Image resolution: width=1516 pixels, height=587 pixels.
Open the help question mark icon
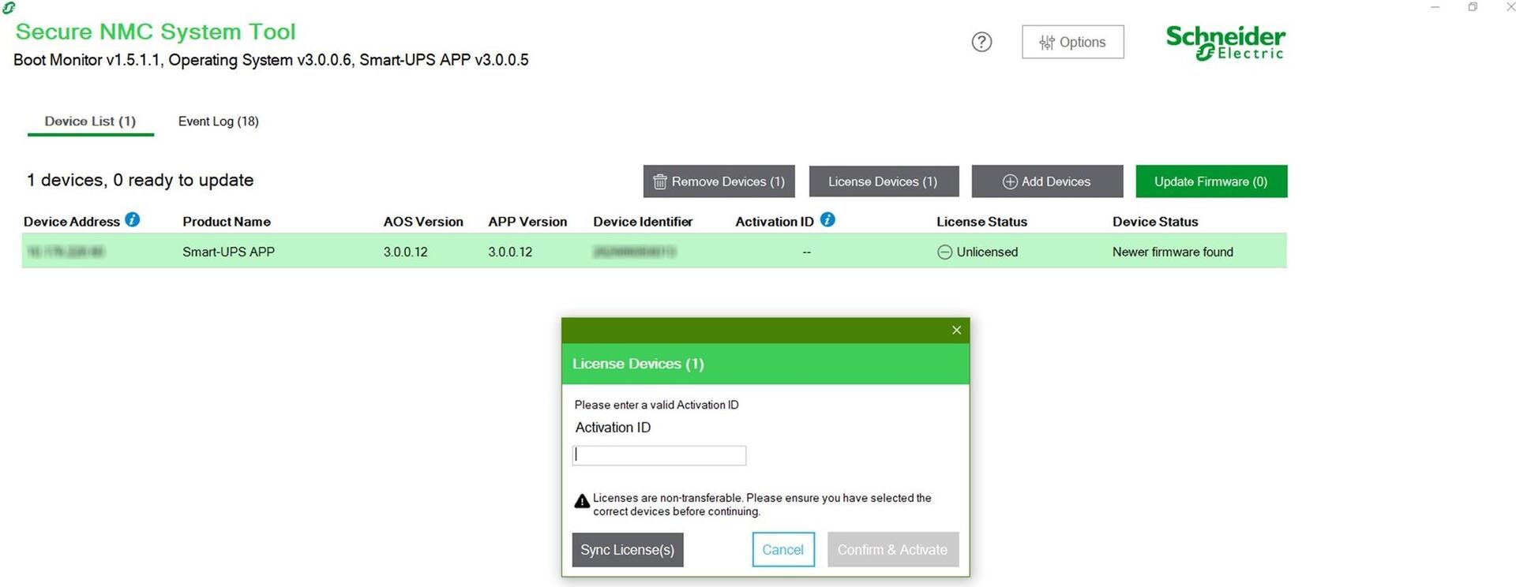click(x=981, y=42)
